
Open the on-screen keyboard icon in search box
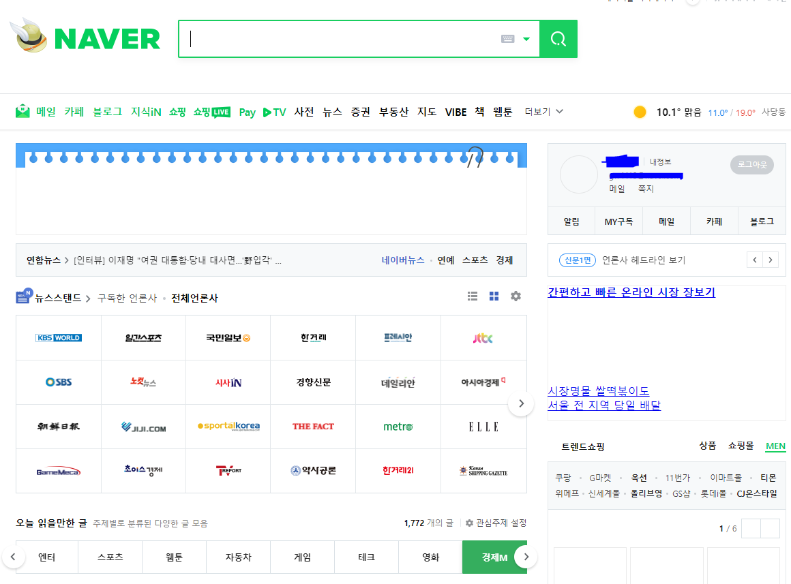507,39
